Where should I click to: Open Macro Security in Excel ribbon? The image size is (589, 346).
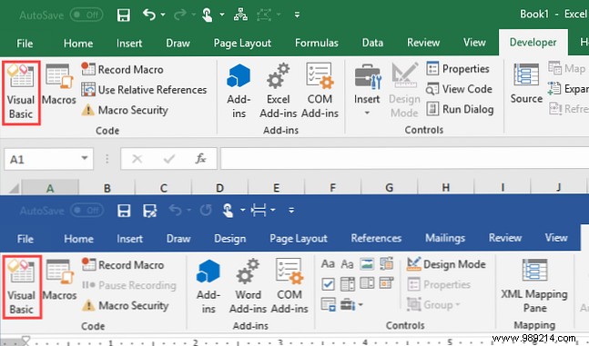click(x=125, y=110)
